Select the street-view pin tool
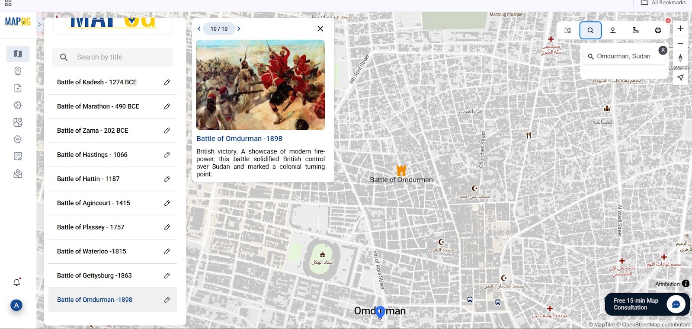The height and width of the screenshot is (329, 692). (x=613, y=30)
